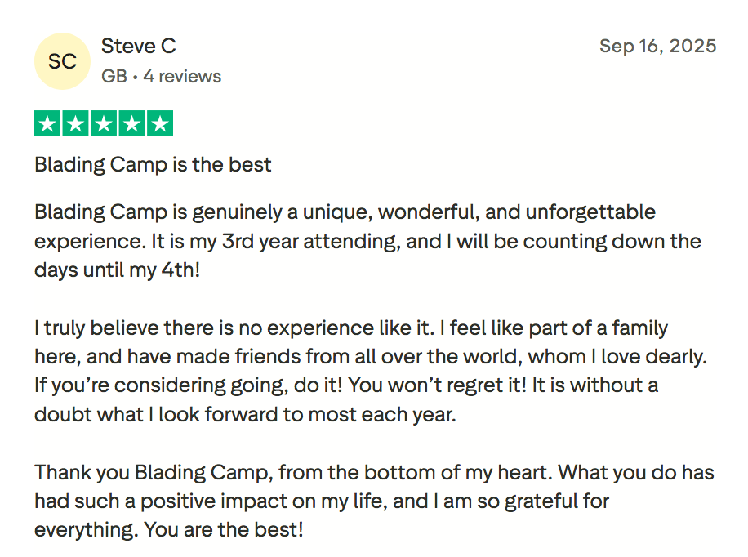Click the Sep 16, 2025 review date
This screenshot has width=748, height=557.
pos(657,46)
